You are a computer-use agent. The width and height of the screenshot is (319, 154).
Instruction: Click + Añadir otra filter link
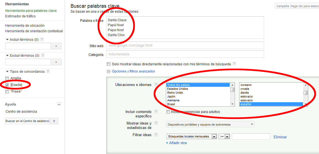(176, 143)
